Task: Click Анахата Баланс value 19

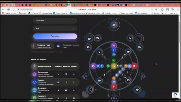Action: pyautogui.click(x=74, y=98)
